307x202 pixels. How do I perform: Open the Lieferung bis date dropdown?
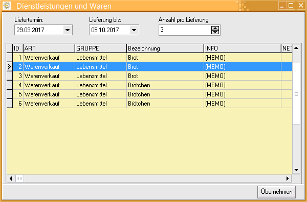134,30
